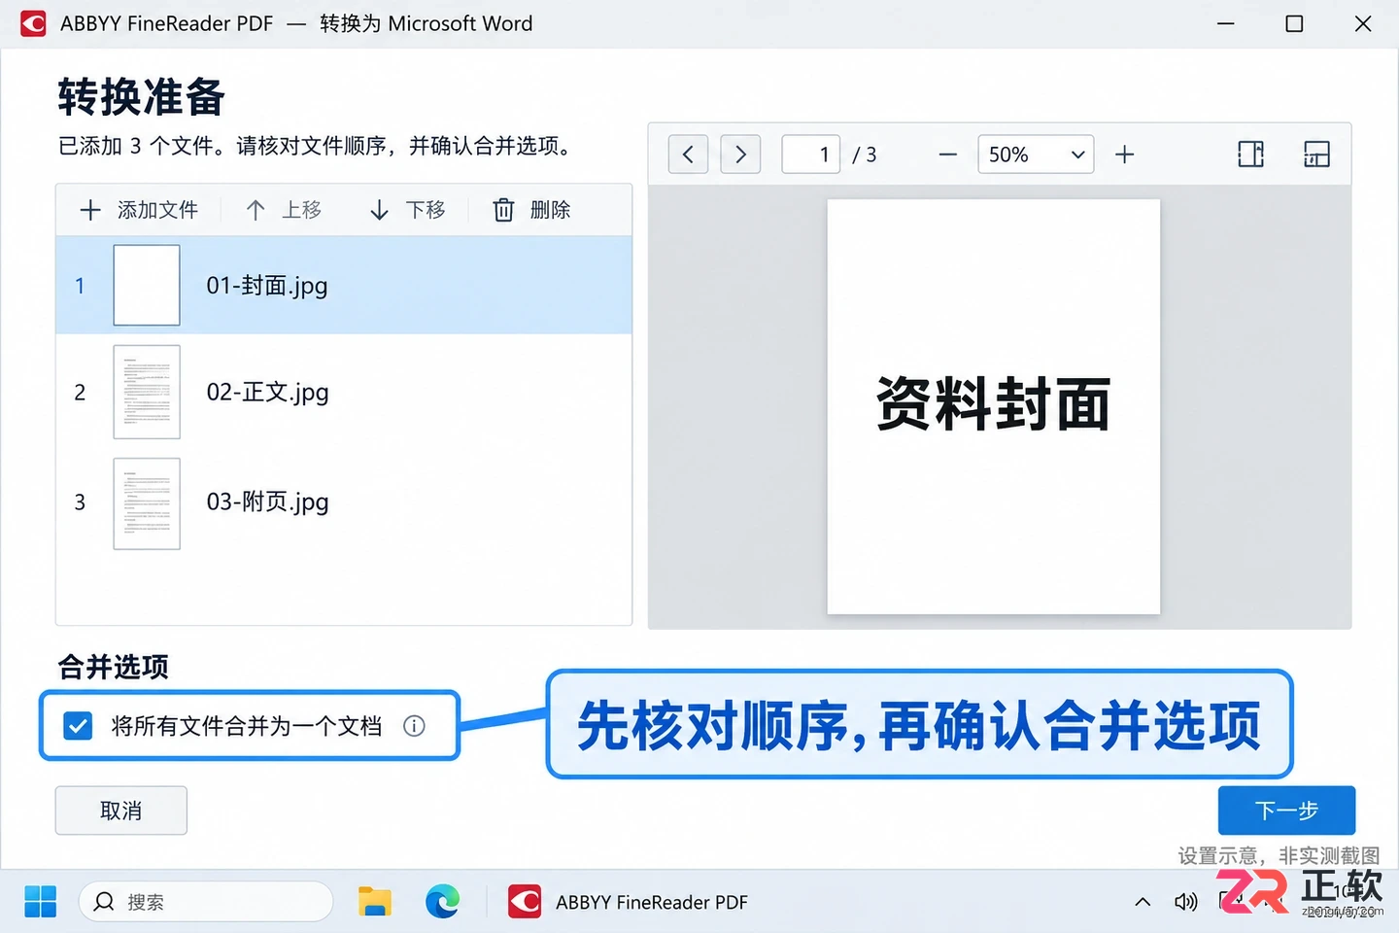Toggle the bottom panel layout icon
The image size is (1399, 933).
pyautogui.click(x=1316, y=155)
